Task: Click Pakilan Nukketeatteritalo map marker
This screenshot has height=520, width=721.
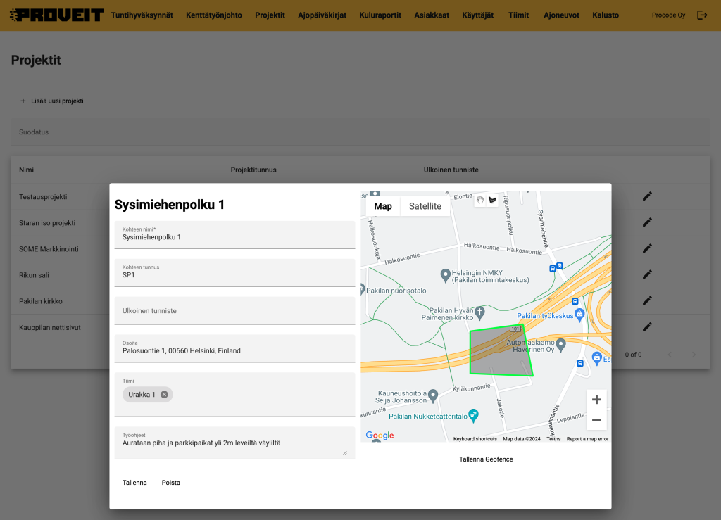Action: click(x=473, y=415)
